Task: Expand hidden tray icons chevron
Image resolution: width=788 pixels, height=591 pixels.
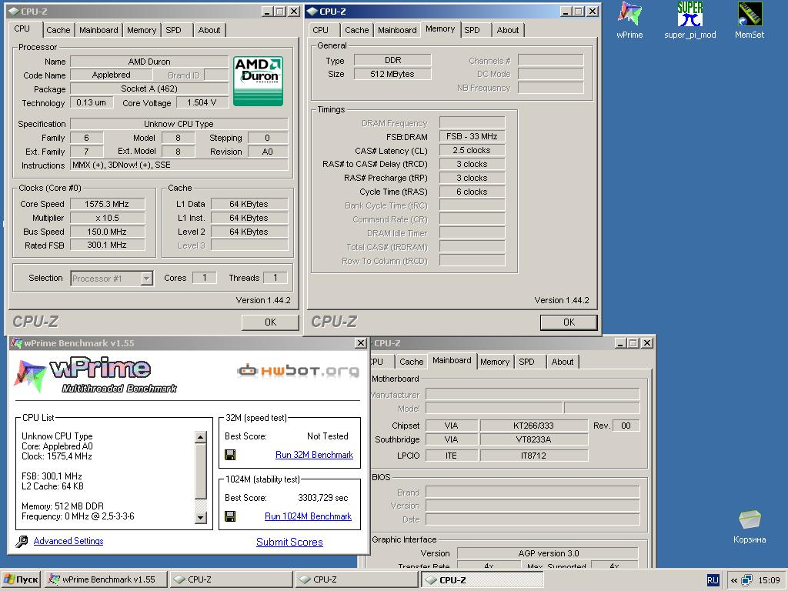Action: pos(733,580)
